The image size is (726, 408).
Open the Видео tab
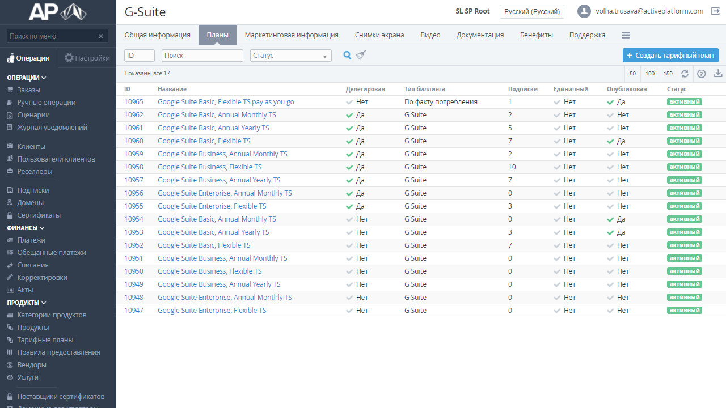click(x=430, y=35)
